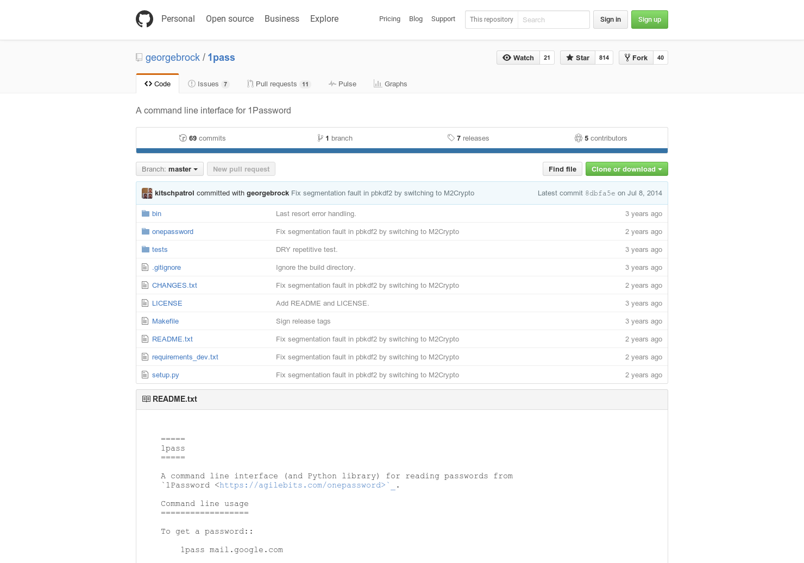Image resolution: width=804 pixels, height=563 pixels.
Task: Click the README.txt file icon in list
Action: [145, 339]
